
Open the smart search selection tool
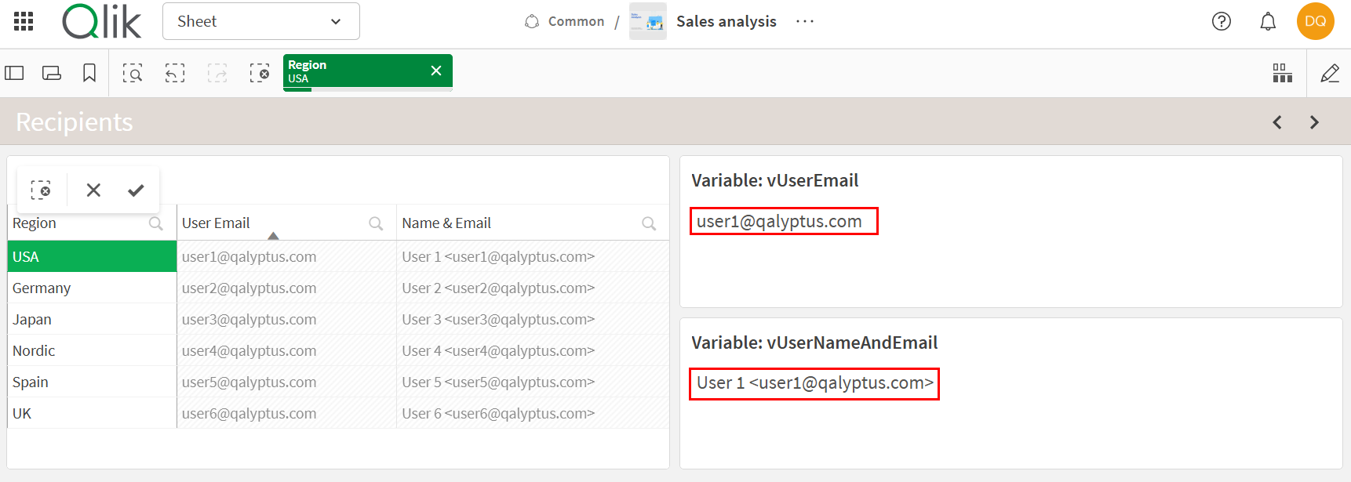[x=133, y=73]
